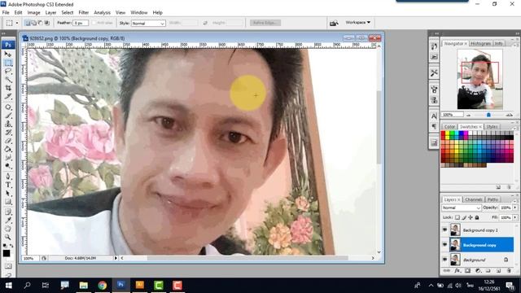521x293 pixels.
Task: Select the Spot Healing Brush tool
Action: (x=8, y=107)
